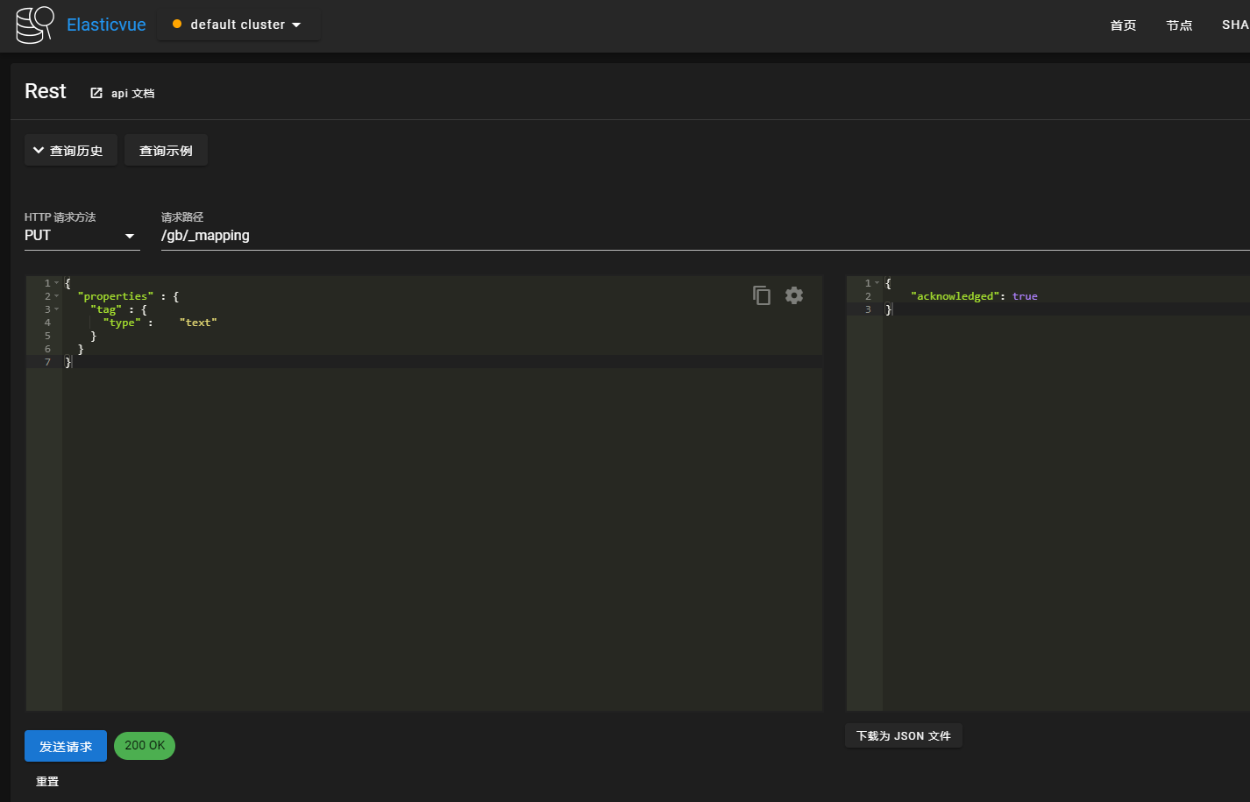This screenshot has width=1250, height=802.
Task: Open editor settings via the gear icon
Action: [794, 295]
